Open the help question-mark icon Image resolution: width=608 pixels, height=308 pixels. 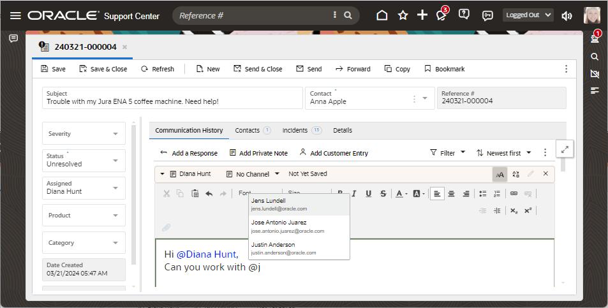464,14
